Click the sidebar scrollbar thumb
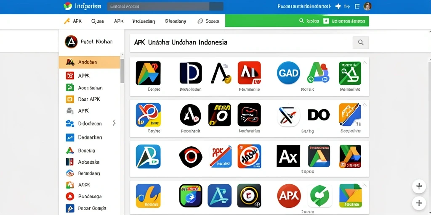The image size is (431, 215). tap(122, 71)
